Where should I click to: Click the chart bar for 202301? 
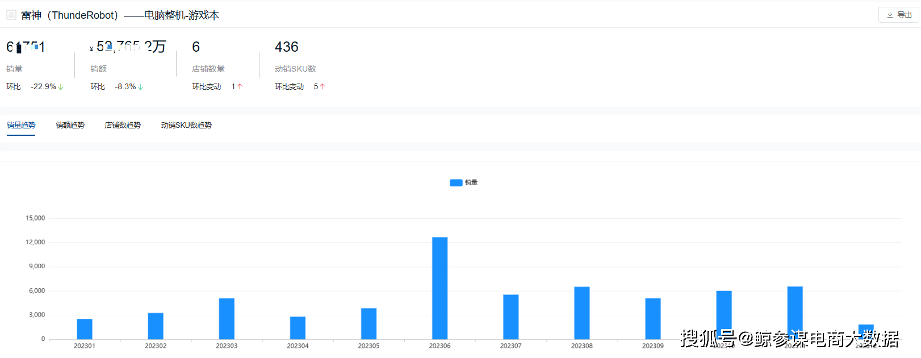(x=85, y=329)
